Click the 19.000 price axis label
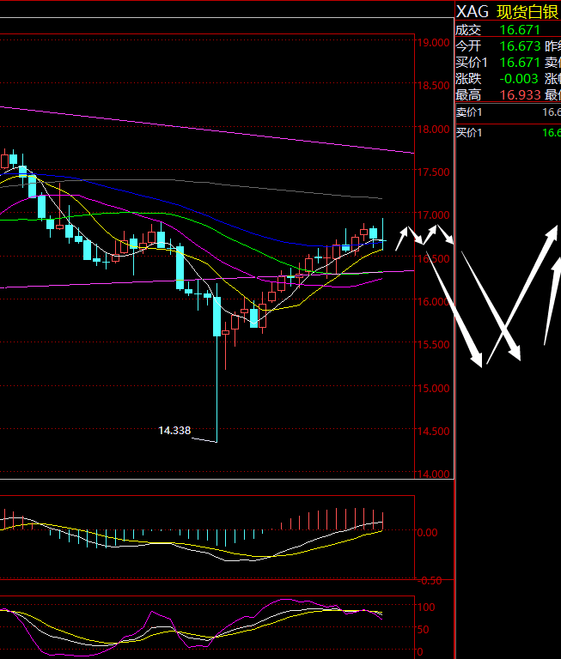Image resolution: width=561 pixels, height=659 pixels. [433, 42]
